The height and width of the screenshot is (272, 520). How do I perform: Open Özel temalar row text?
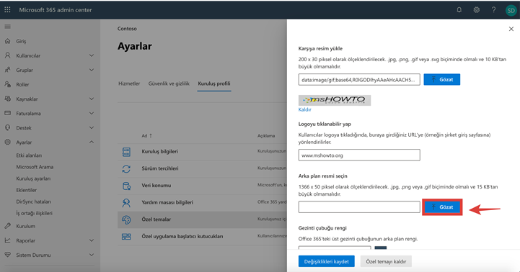coord(157,219)
